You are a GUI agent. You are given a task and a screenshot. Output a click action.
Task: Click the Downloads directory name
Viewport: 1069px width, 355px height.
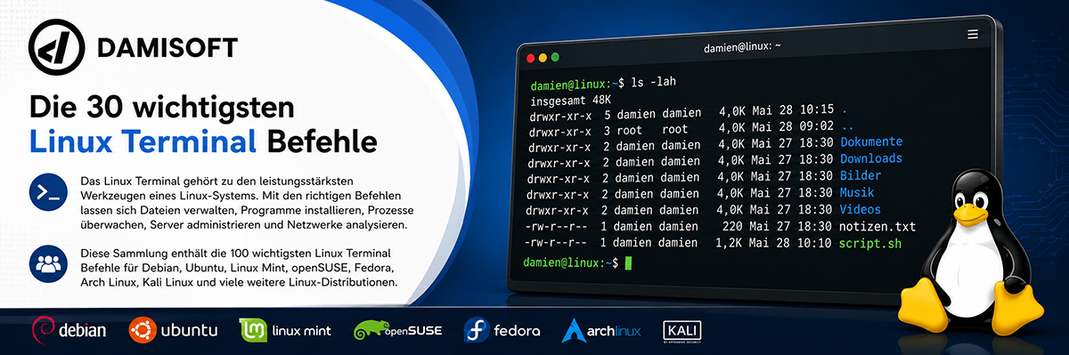(x=870, y=159)
